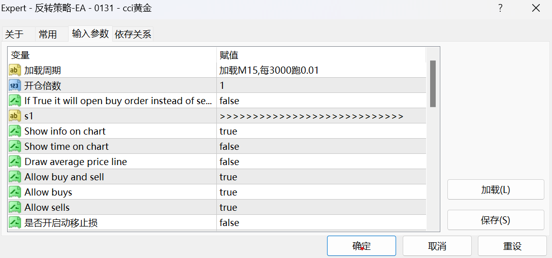This screenshot has width=552, height=258.
Task: Close the Expert dialog window
Action: (x=536, y=8)
